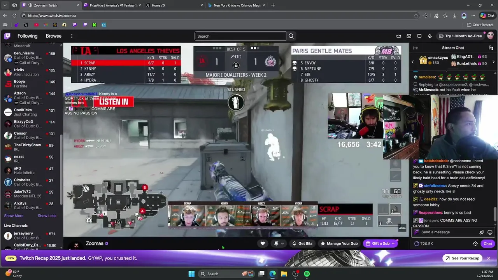Open the browser tab search chevron
Image resolution: width=498 pixels, height=280 pixels.
(4, 5)
